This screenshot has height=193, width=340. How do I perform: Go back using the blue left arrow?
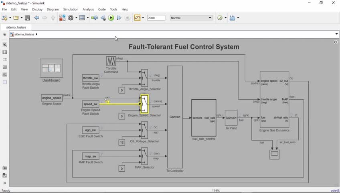pos(36,18)
